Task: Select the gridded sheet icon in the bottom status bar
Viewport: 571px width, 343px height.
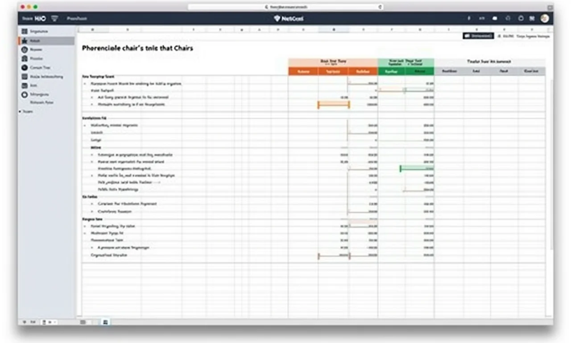Action: [83, 322]
